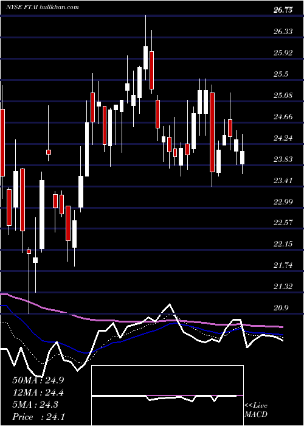Select the 24.66 price axis label
Image resolution: width=304 pixels, height=426 pixels.
coord(283,117)
